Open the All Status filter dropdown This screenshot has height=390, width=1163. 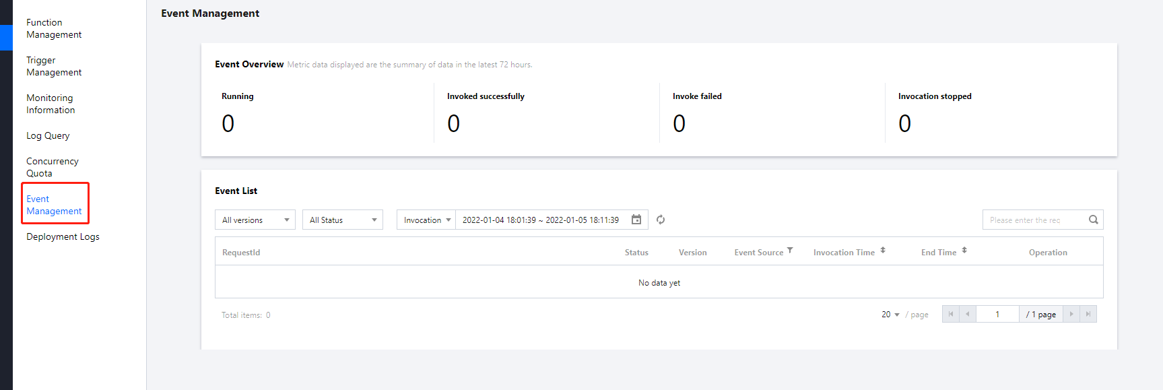click(x=343, y=220)
